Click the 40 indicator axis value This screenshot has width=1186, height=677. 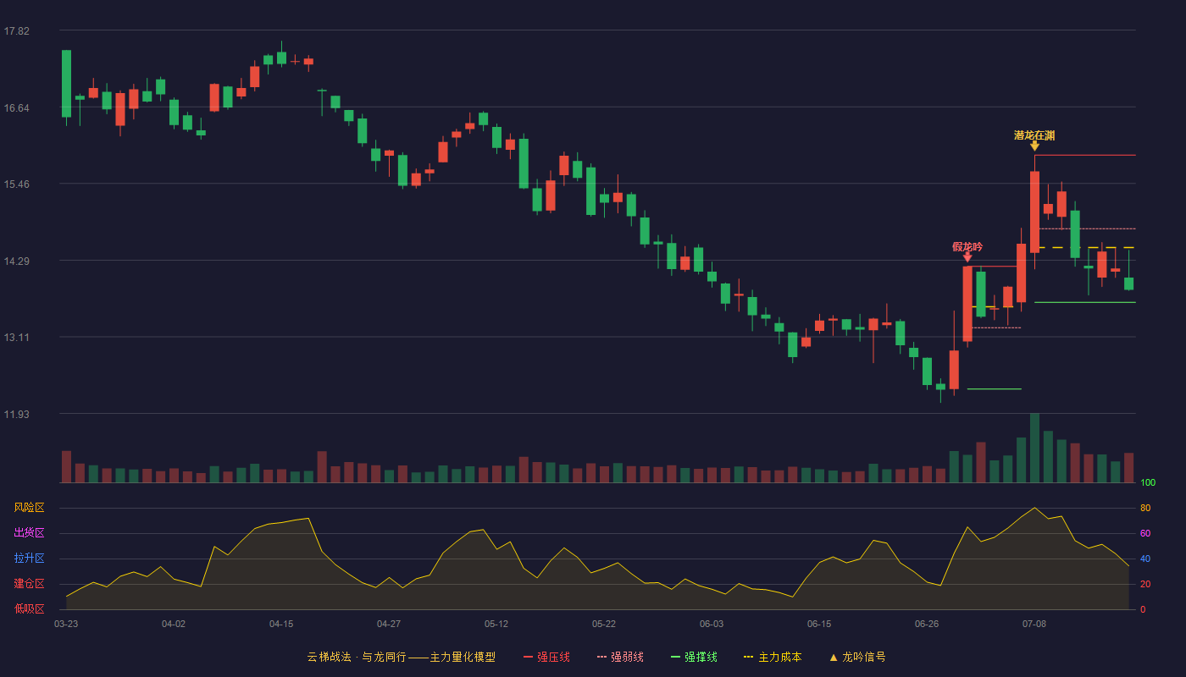pyautogui.click(x=1145, y=559)
